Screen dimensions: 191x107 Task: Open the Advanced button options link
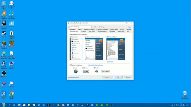point(95,65)
